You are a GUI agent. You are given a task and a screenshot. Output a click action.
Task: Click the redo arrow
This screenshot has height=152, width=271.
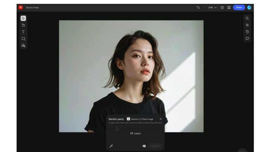[203, 7]
